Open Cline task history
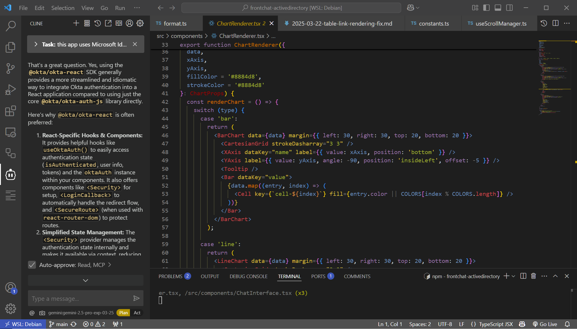This screenshot has width=577, height=329. pos(97,23)
